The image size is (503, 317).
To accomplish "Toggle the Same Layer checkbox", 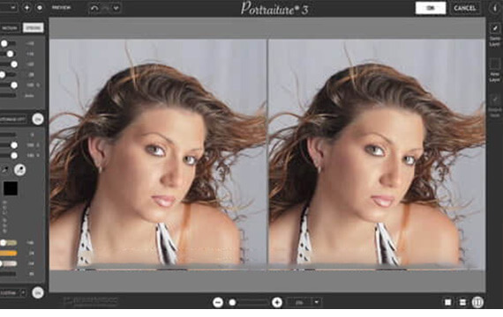I will (x=495, y=28).
